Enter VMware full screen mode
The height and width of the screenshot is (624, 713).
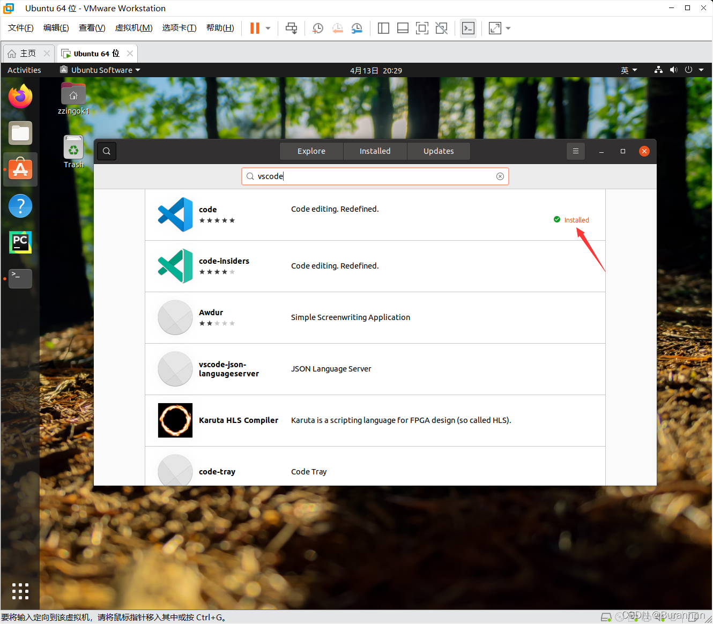pos(422,28)
